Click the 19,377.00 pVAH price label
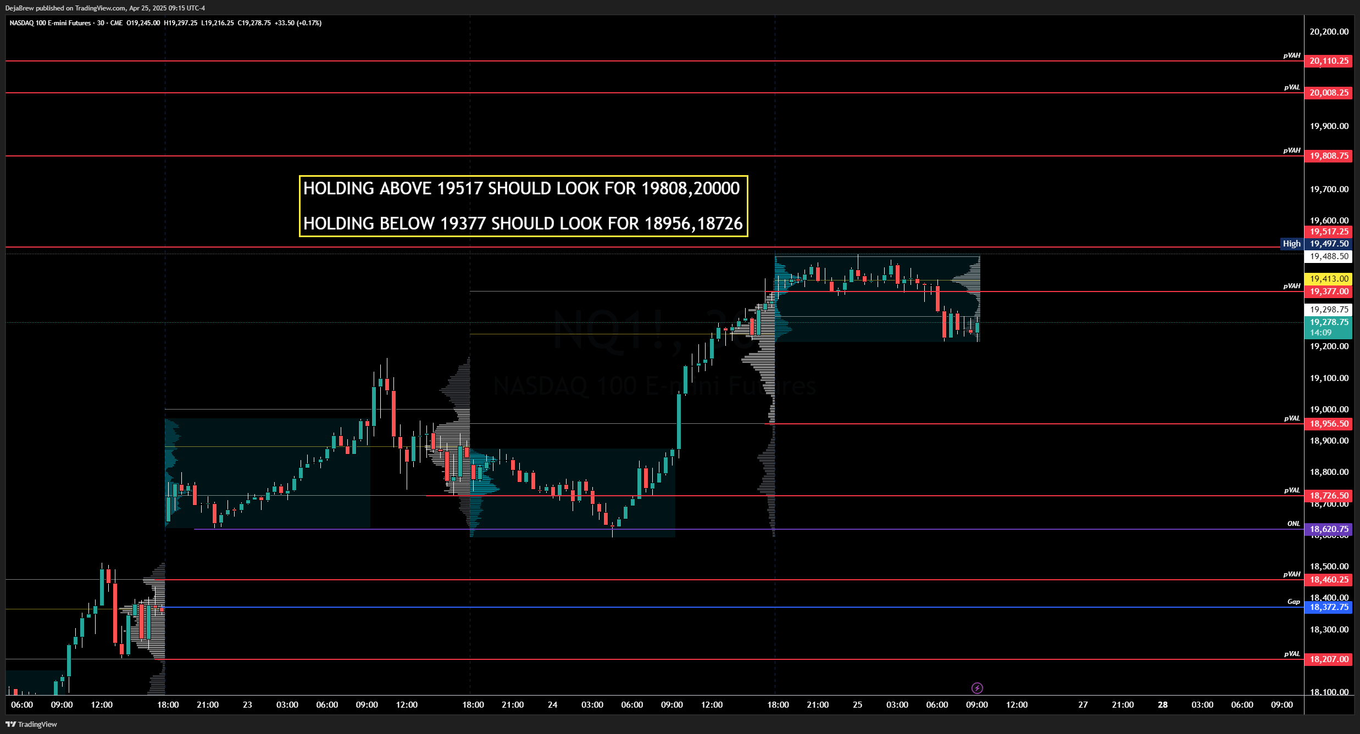The width and height of the screenshot is (1360, 734). [1329, 292]
